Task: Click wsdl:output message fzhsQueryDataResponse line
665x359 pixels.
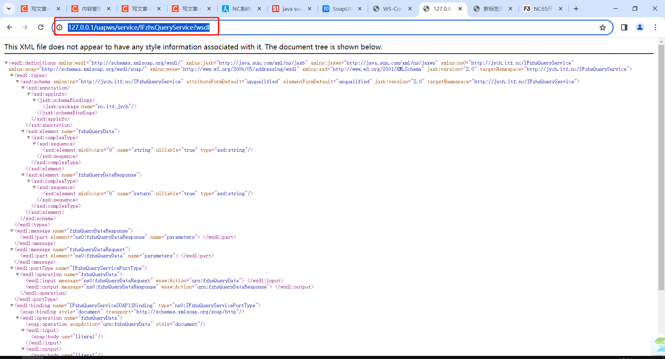Action: (170, 287)
